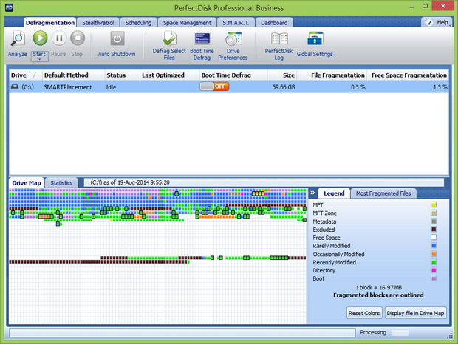Click the Free Space white swatch
This screenshot has height=344, width=458.
tap(434, 238)
